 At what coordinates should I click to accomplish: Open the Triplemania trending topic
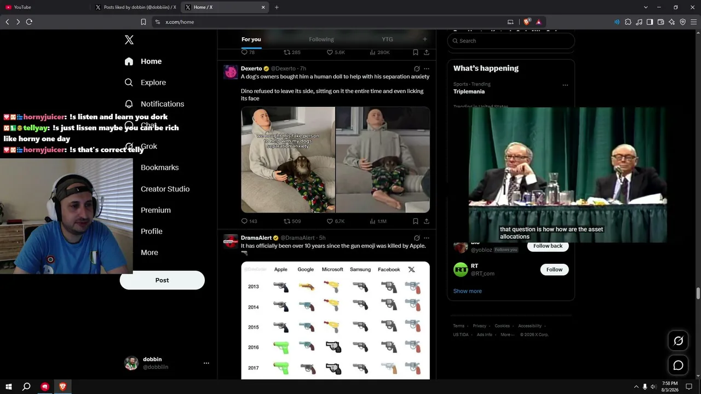[469, 91]
